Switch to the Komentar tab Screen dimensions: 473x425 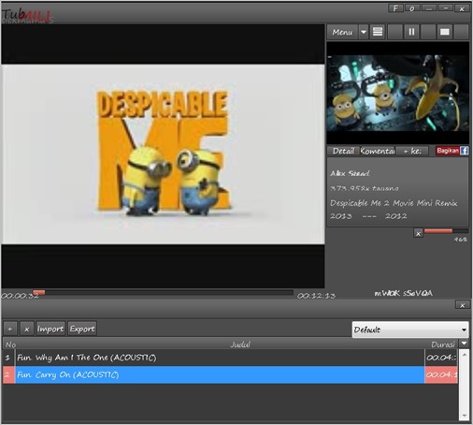click(x=378, y=151)
